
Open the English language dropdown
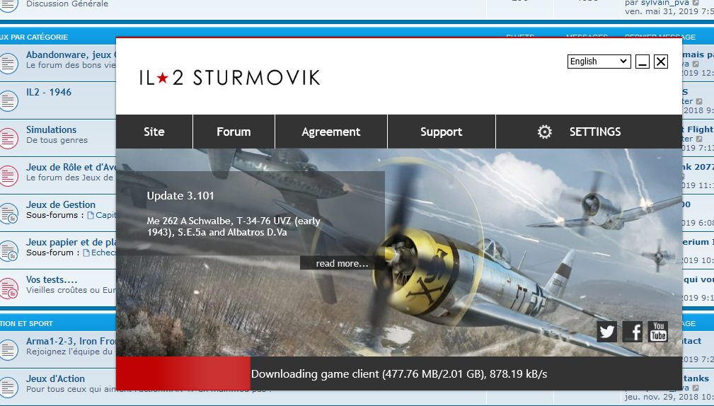point(599,62)
